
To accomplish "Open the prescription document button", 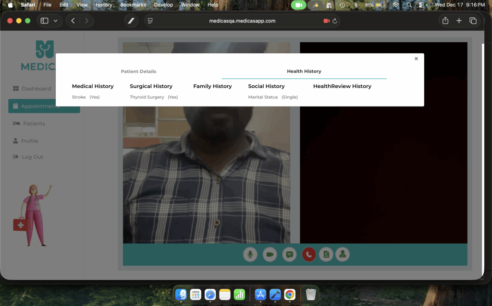I will (326, 254).
